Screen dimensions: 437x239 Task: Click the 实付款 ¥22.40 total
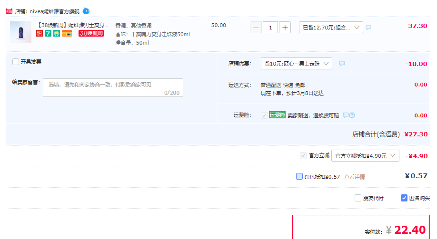click(406, 230)
